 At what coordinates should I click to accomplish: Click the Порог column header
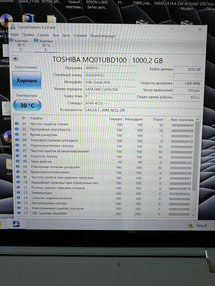click(158, 119)
